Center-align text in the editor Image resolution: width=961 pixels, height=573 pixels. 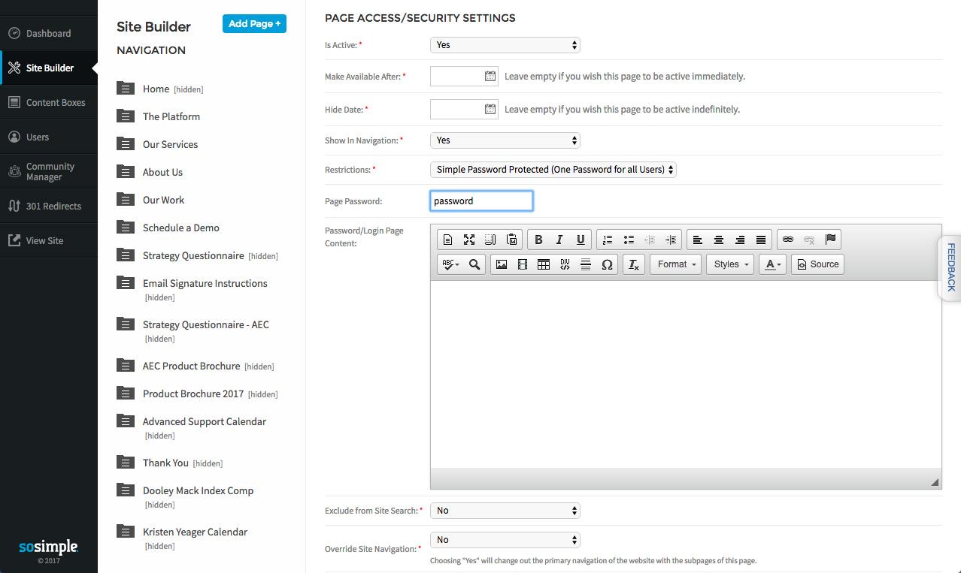click(719, 240)
